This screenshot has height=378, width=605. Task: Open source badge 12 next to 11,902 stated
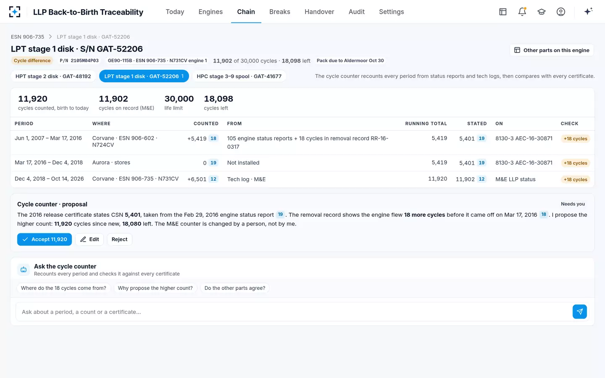[x=481, y=179]
